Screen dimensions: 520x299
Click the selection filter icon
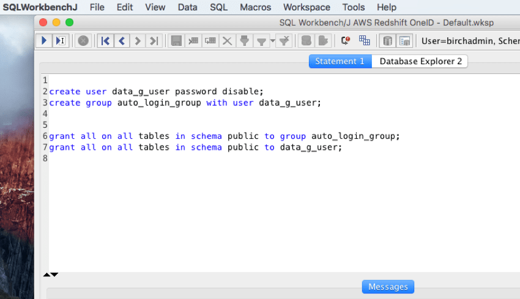245,41
